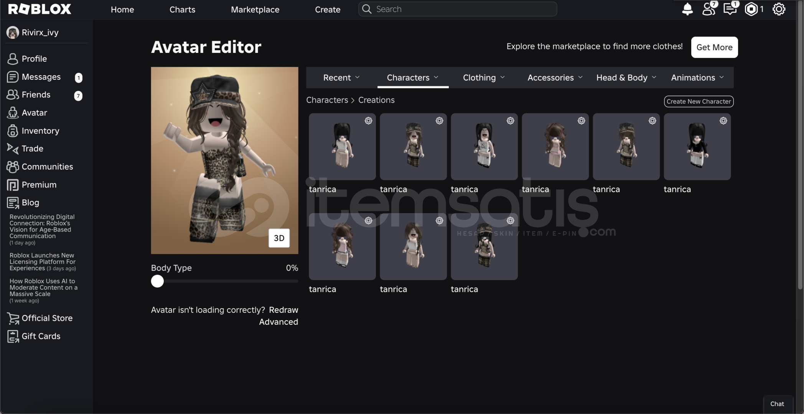Select the sixth tanrica outfit with black hair
The height and width of the screenshot is (414, 804).
pyautogui.click(x=697, y=146)
